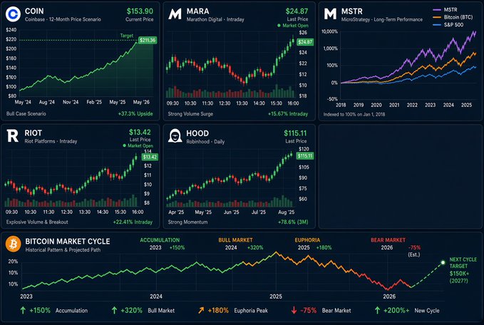Click the 2025 axis label on Bitcoin cycle chart
The height and width of the screenshot is (325, 484).
coord(276,296)
